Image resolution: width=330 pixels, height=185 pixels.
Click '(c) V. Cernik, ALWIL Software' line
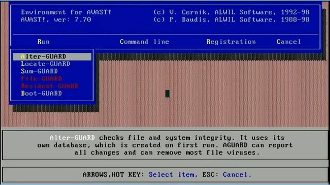232,12
